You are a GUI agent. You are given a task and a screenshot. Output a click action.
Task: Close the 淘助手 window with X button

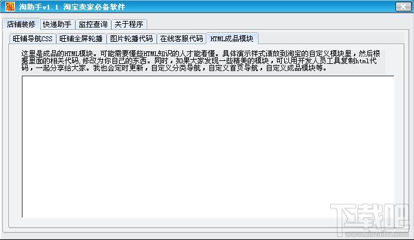[403, 7]
